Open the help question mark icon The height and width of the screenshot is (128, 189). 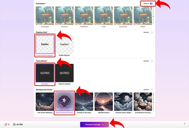pyautogui.click(x=184, y=124)
